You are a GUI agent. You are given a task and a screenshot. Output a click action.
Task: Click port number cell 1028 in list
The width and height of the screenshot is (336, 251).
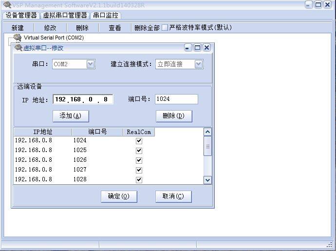coord(80,179)
